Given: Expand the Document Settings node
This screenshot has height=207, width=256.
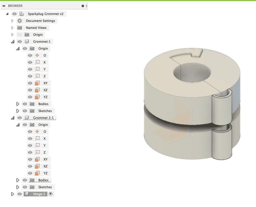Looking at the screenshot, I should 12,21.
